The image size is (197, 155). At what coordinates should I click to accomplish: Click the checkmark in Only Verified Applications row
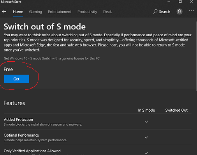tap(147, 153)
